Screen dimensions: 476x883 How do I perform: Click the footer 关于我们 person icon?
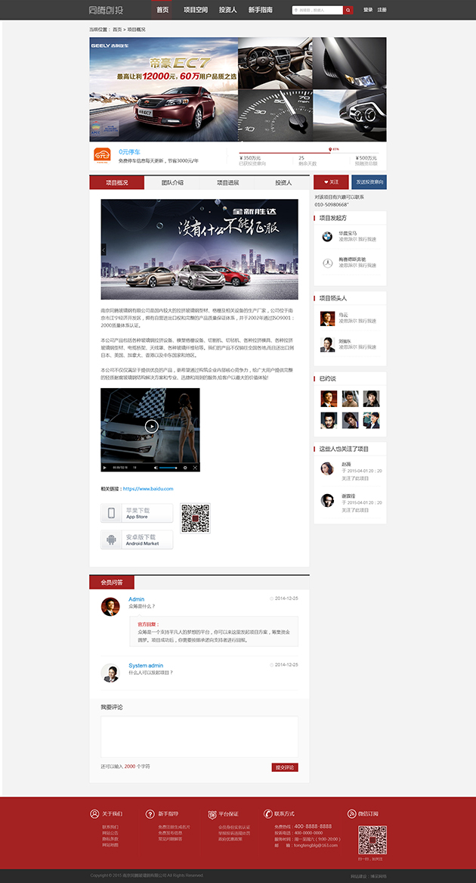pos(94,813)
